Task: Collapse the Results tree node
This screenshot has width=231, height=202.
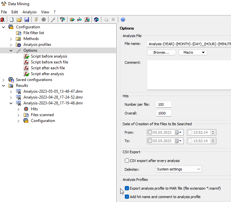Action: (x=4, y=86)
